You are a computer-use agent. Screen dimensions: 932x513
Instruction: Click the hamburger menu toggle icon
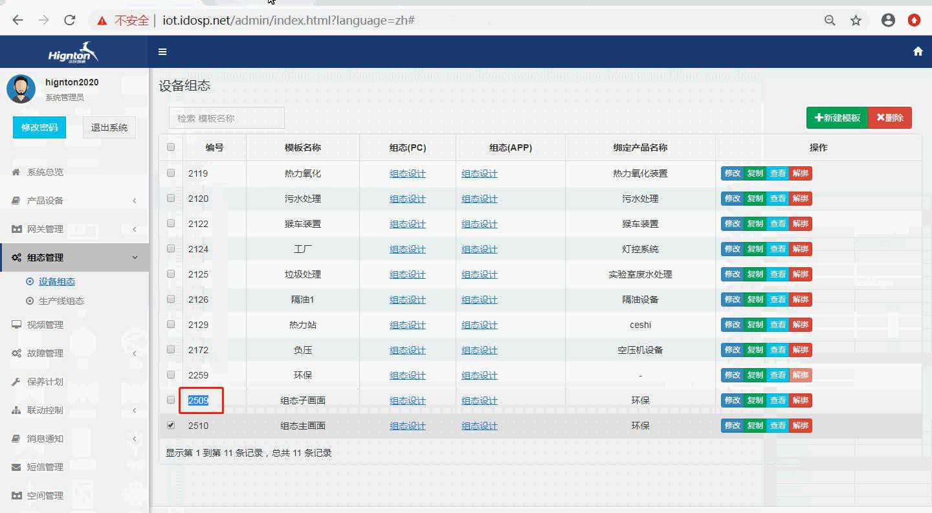tap(162, 52)
